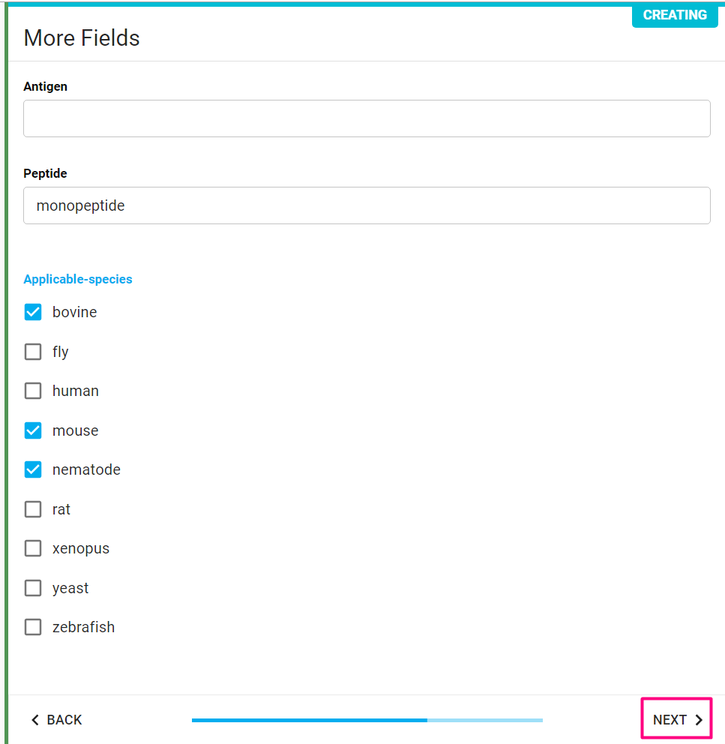This screenshot has height=744, width=725.
Task: Click the Applicable-species heading
Action: click(78, 279)
